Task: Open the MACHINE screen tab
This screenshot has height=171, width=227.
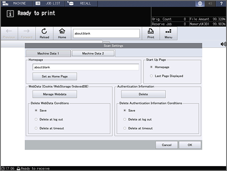Action: point(16,4)
